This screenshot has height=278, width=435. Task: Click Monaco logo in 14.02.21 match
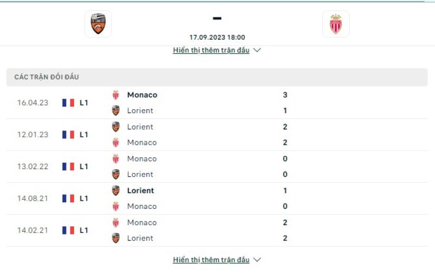tap(116, 223)
